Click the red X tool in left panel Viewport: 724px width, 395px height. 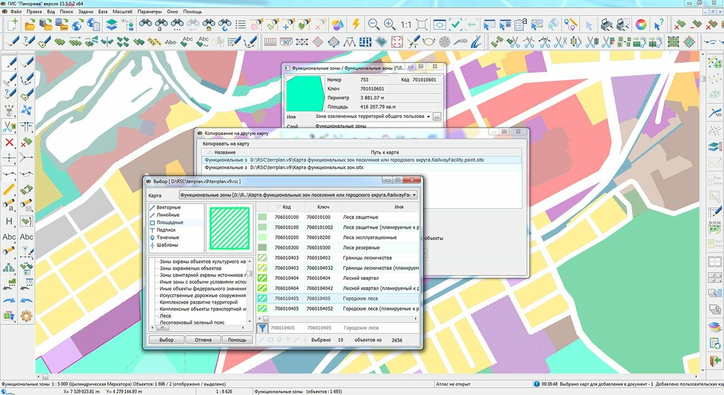coord(9,142)
